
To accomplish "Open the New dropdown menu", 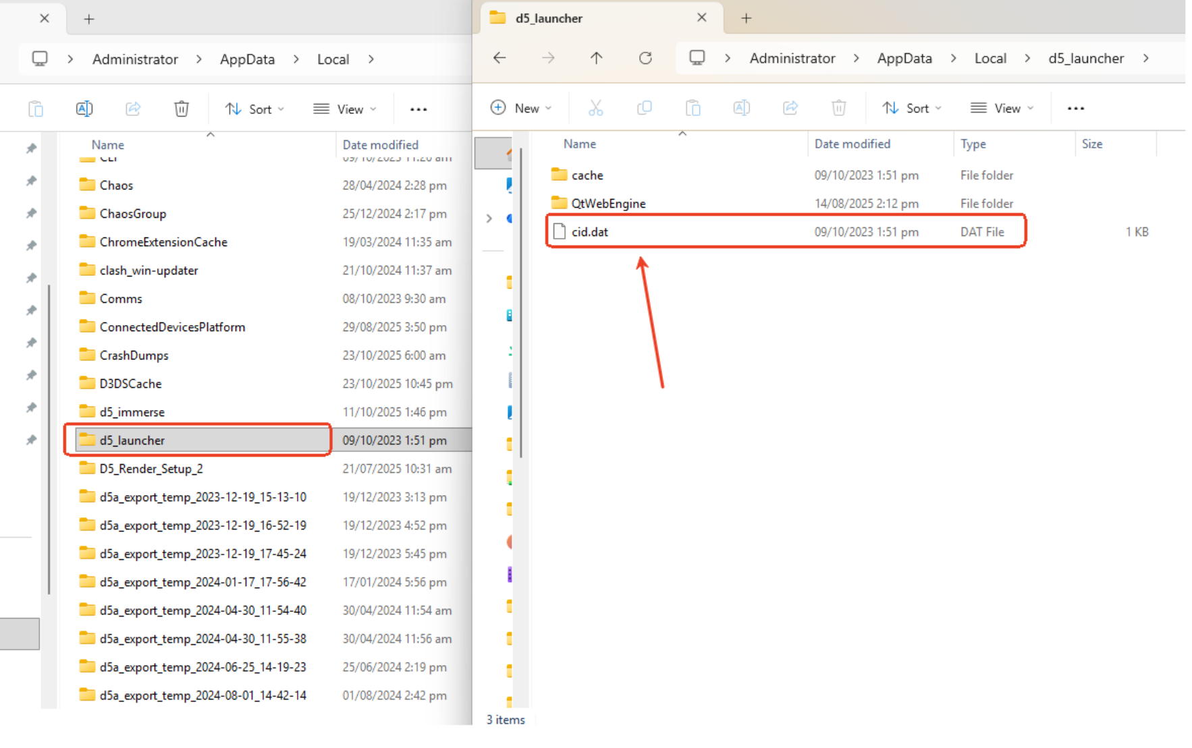I will [x=521, y=109].
